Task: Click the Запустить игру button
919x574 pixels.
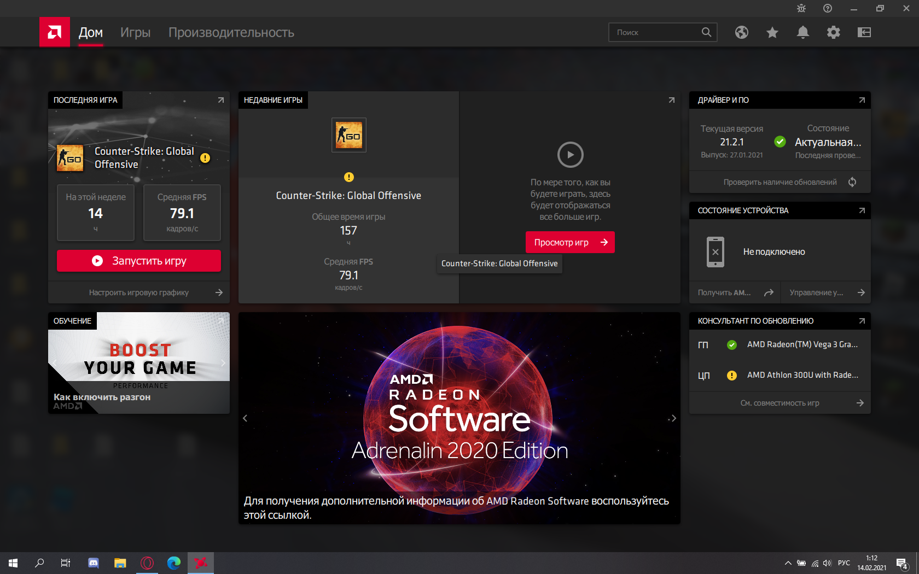Action: 139,261
